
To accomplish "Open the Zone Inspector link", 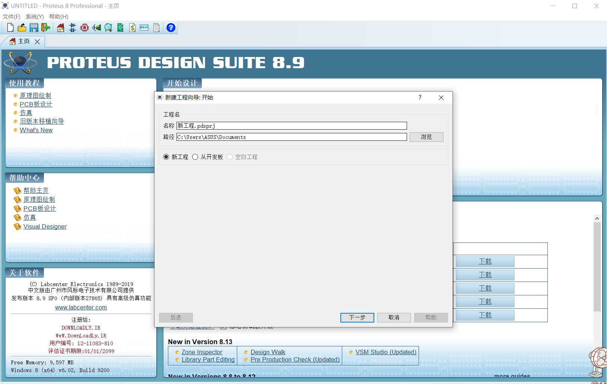I will pos(202,352).
